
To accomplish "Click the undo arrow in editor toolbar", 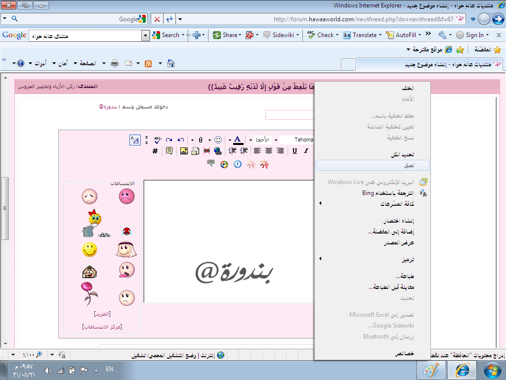I will point(181,140).
